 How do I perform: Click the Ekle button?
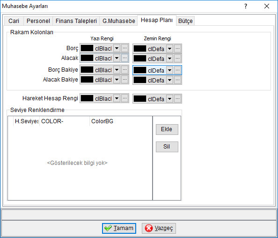pos(167,129)
